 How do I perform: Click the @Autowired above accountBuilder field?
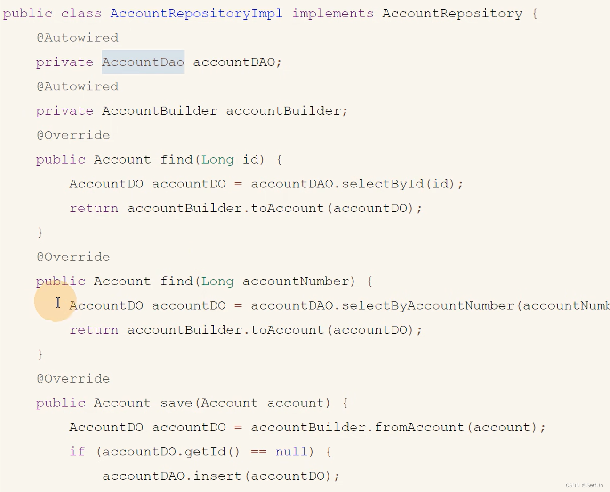coord(78,87)
